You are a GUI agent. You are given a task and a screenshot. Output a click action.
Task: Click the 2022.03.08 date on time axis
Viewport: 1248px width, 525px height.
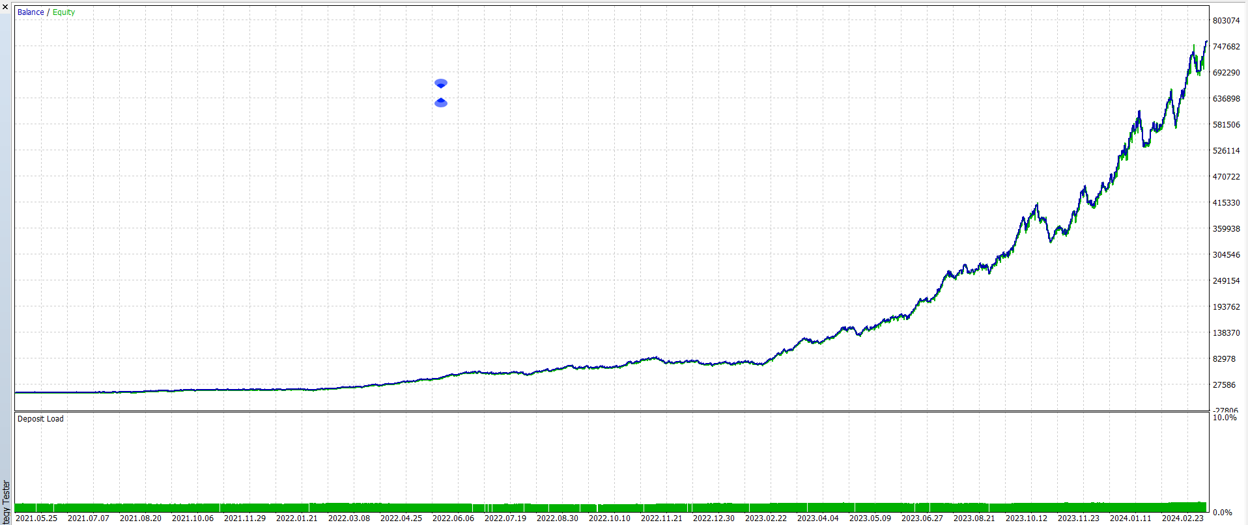click(349, 518)
